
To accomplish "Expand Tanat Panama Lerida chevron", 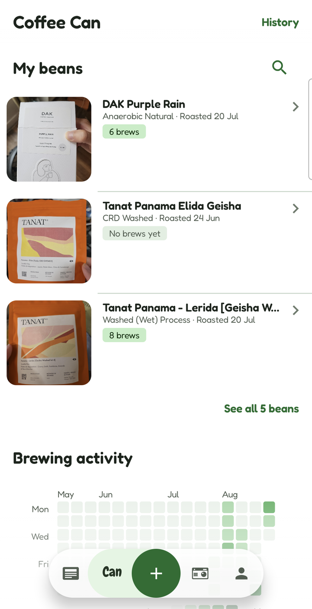I will (x=296, y=310).
